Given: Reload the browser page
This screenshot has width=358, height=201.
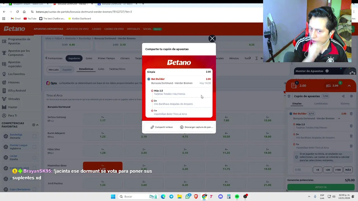Looking at the screenshot, I should (x=17, y=12).
